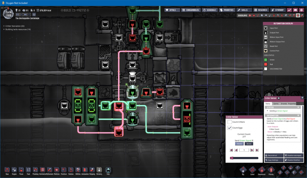This screenshot has width=307, height=178.
Task: Open the Shipping build category
Action: [92, 170]
